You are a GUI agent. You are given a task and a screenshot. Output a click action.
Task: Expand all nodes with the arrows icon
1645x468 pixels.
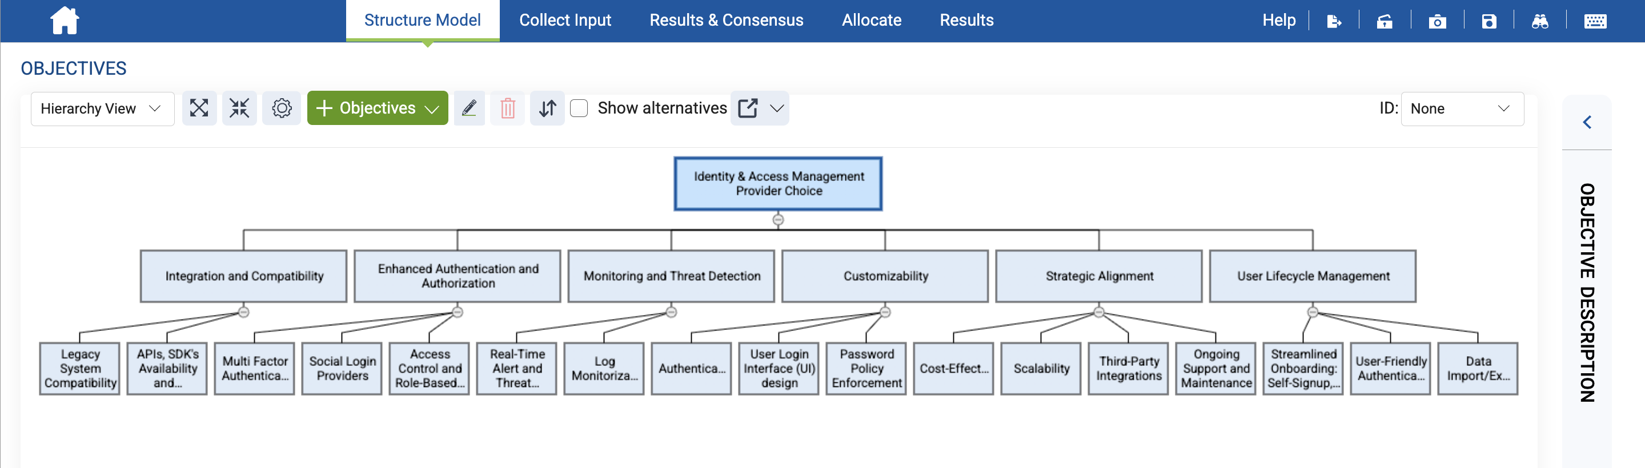coord(199,108)
